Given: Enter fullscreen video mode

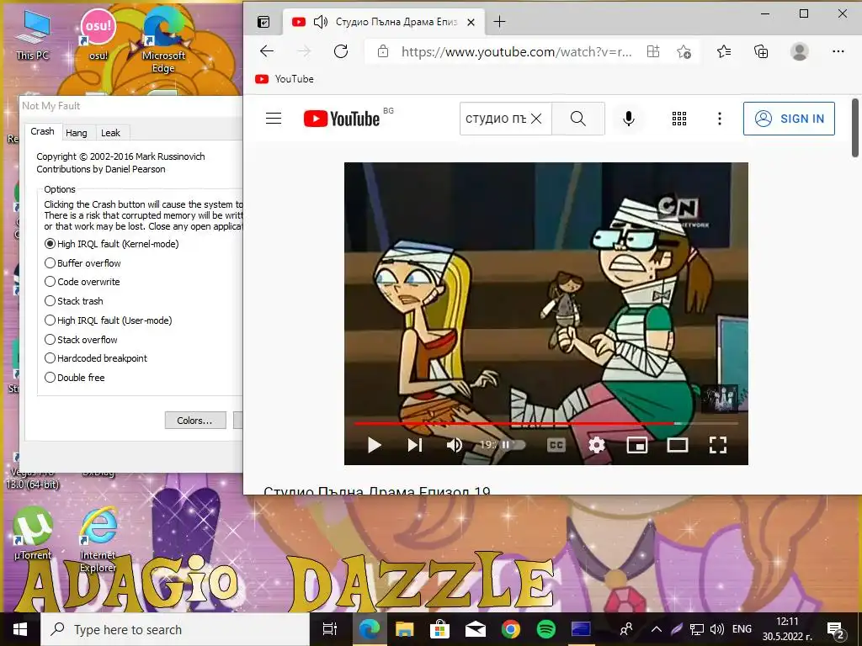Looking at the screenshot, I should 718,445.
